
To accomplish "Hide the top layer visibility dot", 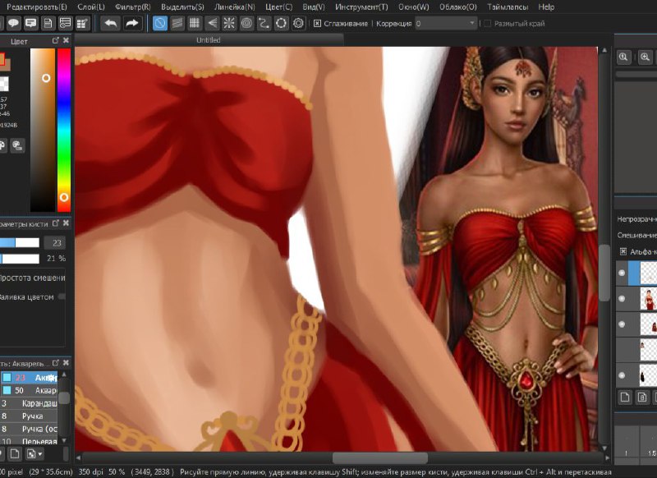I will click(622, 273).
